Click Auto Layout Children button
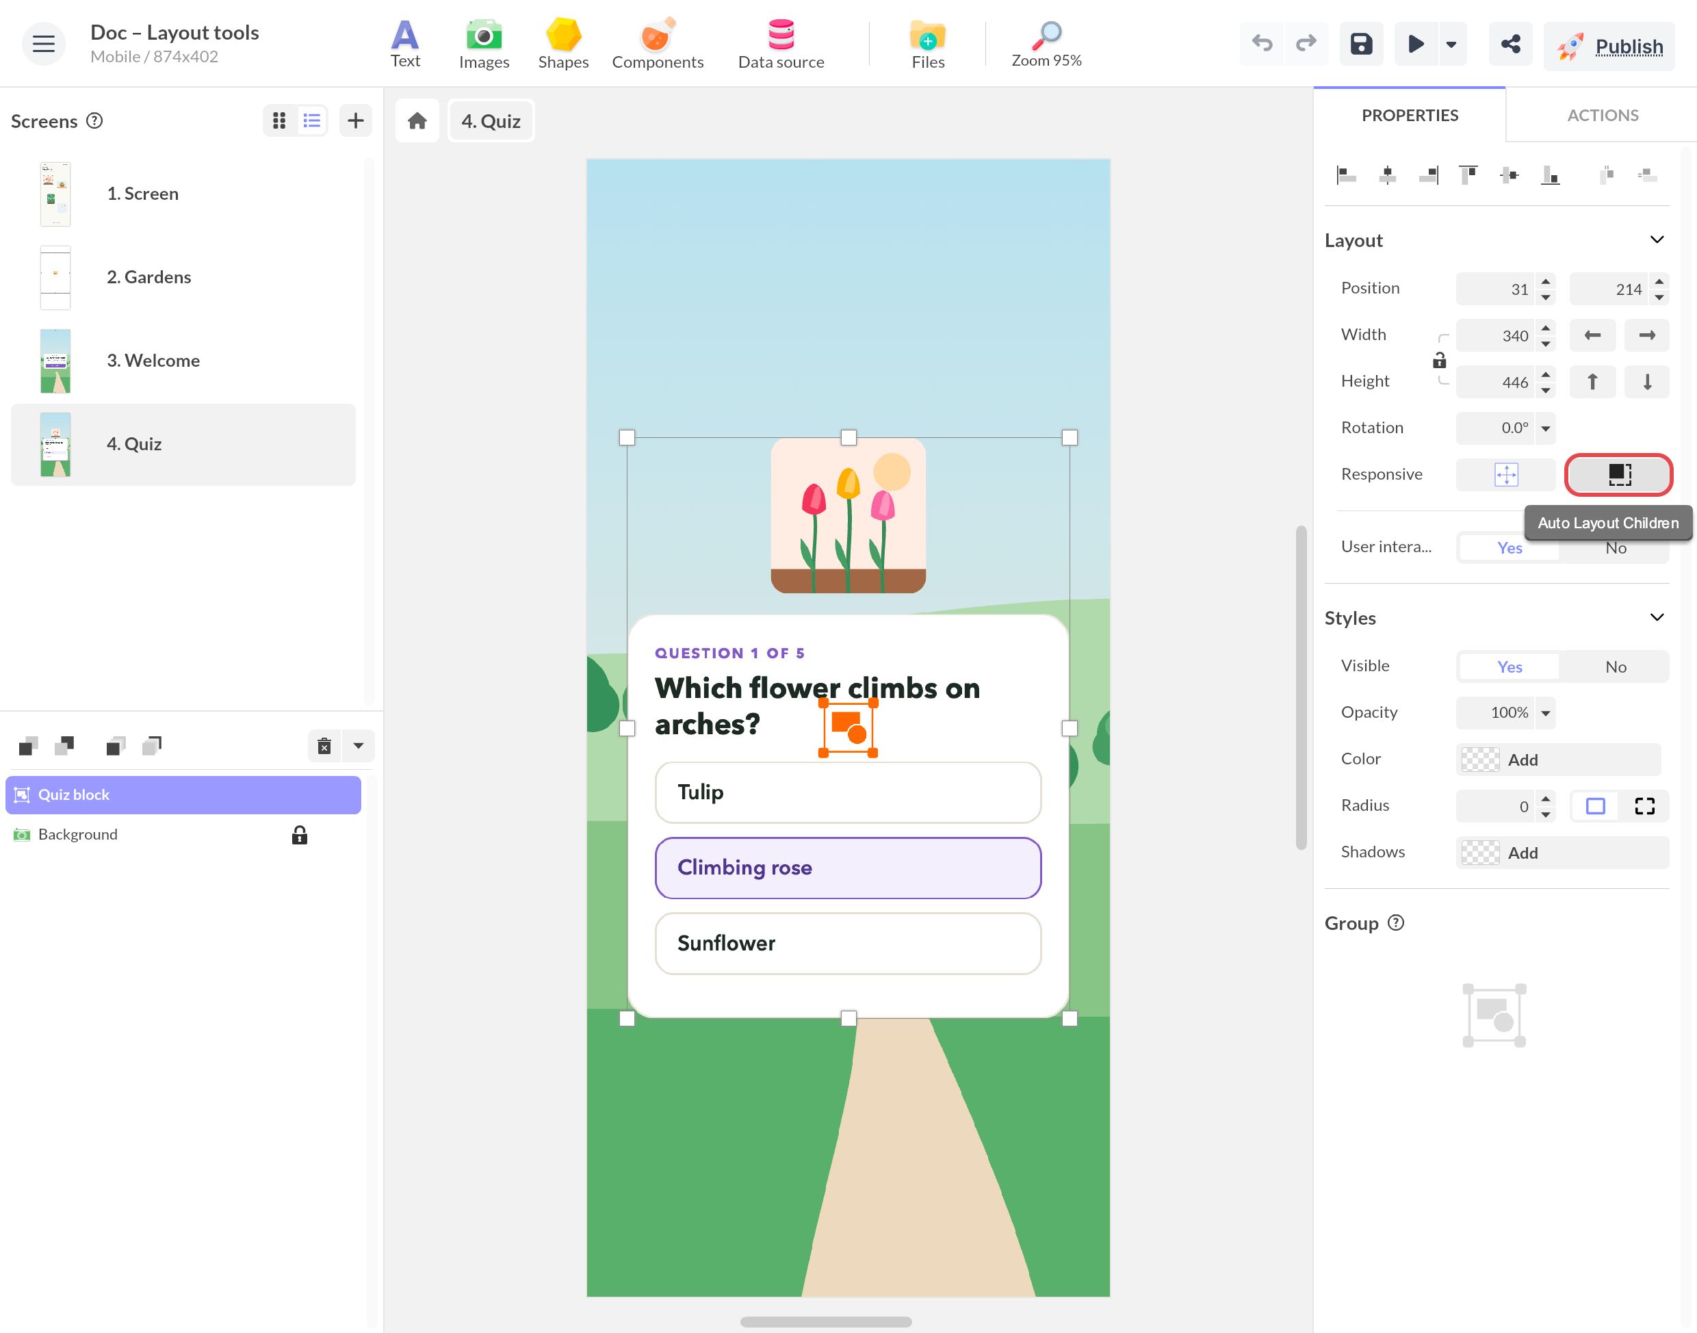The height and width of the screenshot is (1333, 1697). point(1618,474)
